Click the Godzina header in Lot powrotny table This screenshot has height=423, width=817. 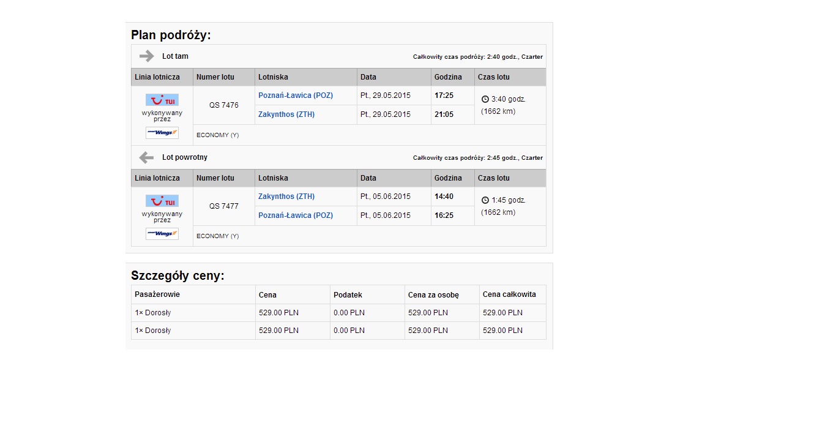click(448, 178)
